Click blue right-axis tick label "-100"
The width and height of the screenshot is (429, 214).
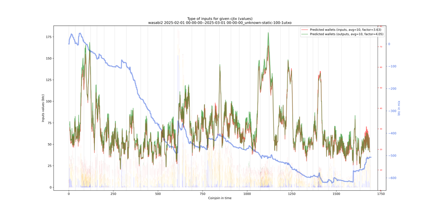391,66
